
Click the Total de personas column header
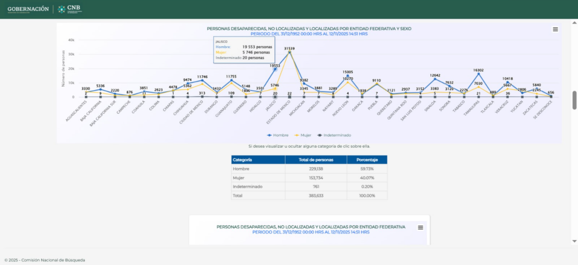tap(316, 160)
